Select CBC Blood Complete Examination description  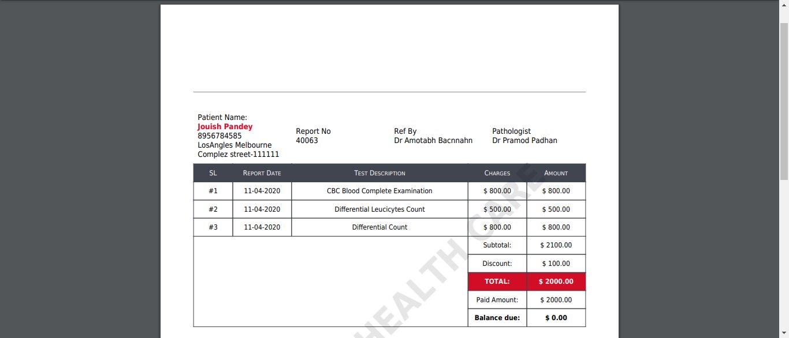[379, 191]
